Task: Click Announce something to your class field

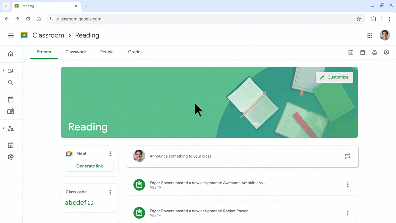Action: tap(242, 156)
